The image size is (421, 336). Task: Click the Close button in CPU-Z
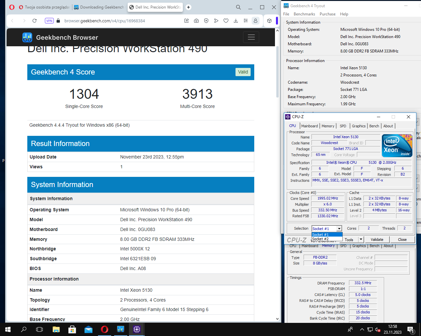click(402, 240)
